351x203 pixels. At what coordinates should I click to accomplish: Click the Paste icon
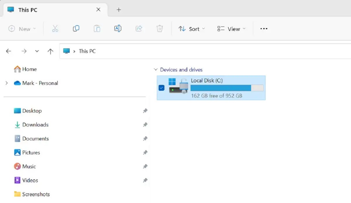click(97, 29)
